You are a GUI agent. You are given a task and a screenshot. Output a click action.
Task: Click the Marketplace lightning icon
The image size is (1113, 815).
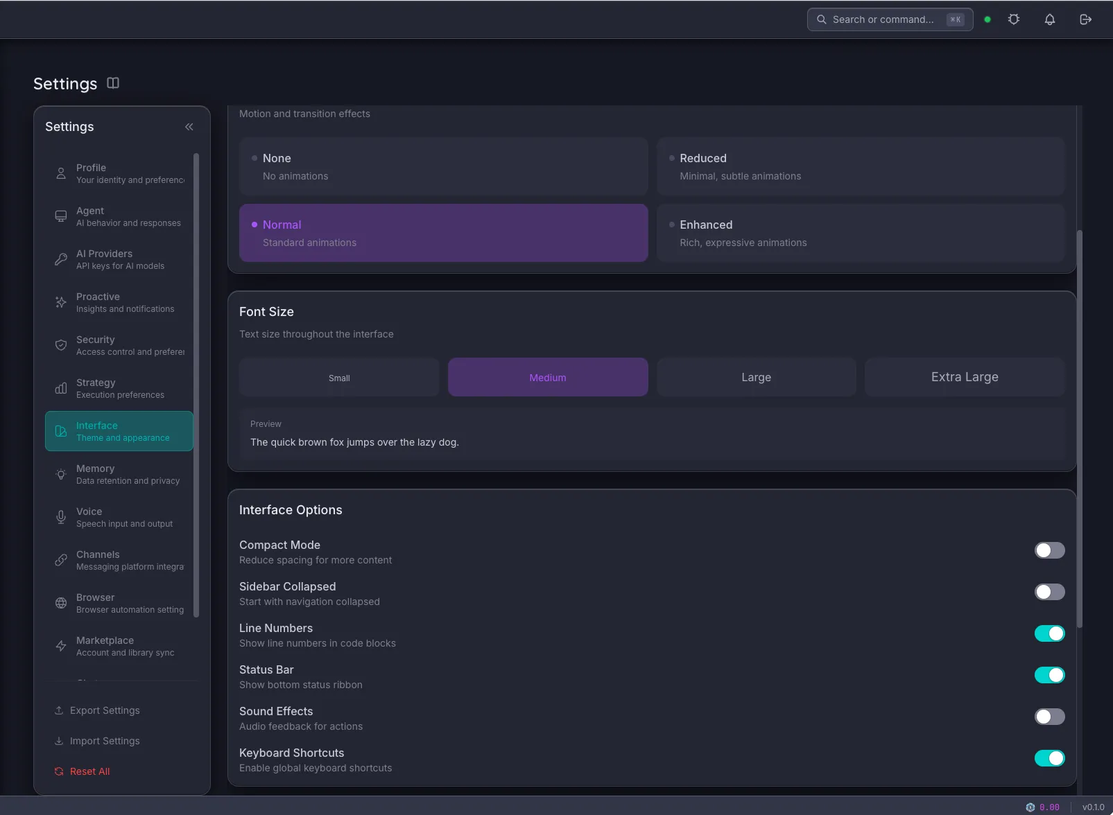[61, 646]
